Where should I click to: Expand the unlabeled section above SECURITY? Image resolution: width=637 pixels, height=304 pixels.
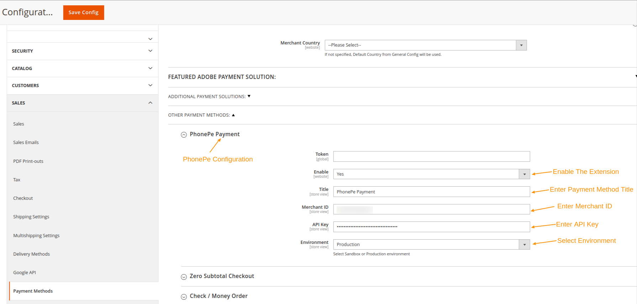(83, 37)
